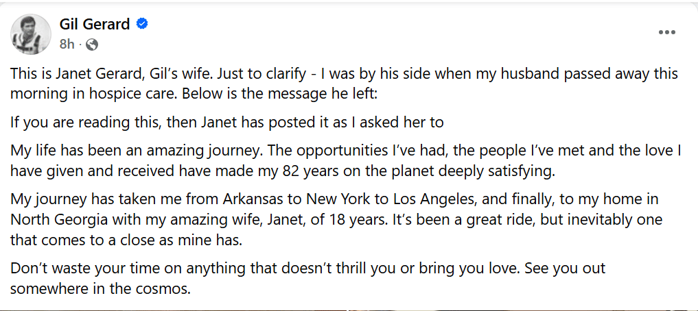Click the Gil Gerard name link

[x=95, y=25]
